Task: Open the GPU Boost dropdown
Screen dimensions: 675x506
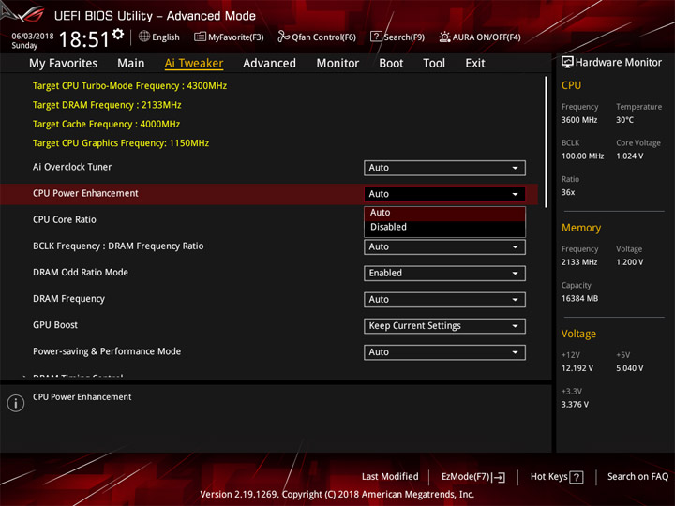Action: (444, 326)
